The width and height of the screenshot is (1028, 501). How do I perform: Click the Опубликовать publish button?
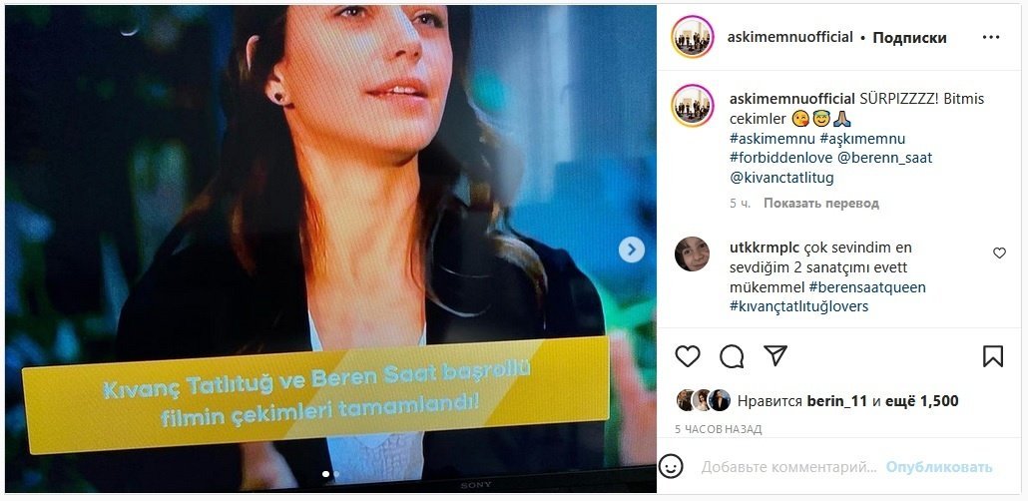click(939, 467)
